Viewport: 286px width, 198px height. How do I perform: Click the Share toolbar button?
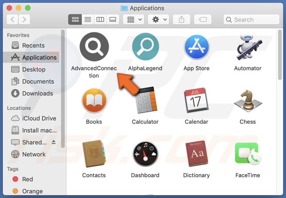click(181, 20)
